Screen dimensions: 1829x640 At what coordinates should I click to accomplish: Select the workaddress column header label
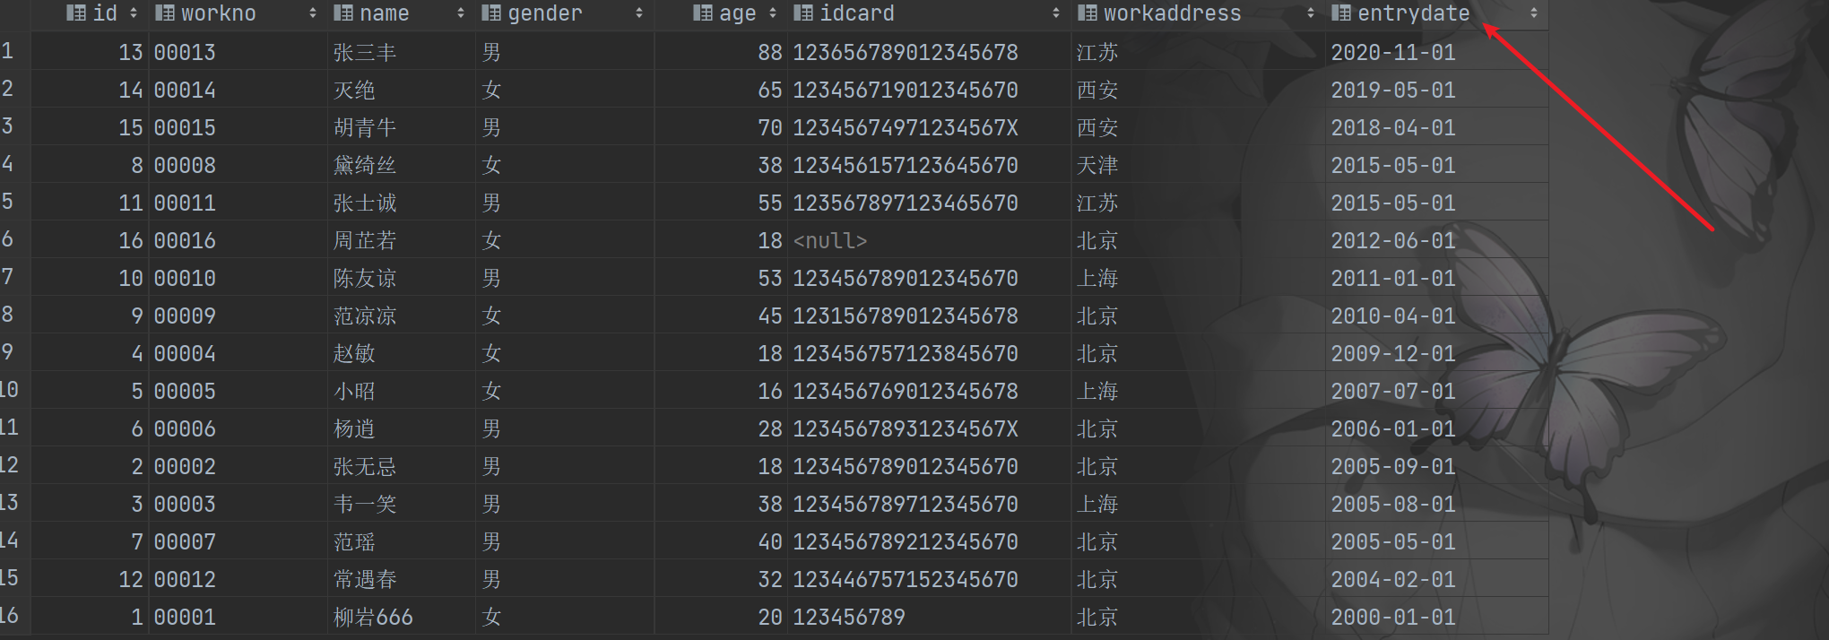coord(1173,13)
